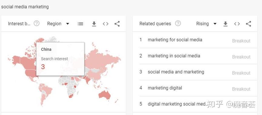The image size is (262, 115).
Task: Open query 'marketing in social media'
Action: pyautogui.click(x=174, y=56)
